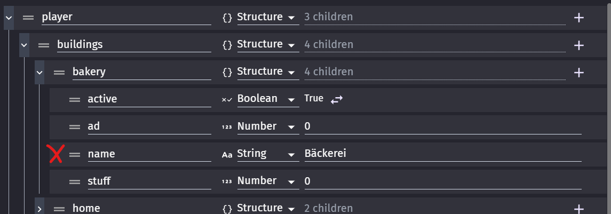Collapse the bakery node
The image size is (611, 214).
[x=39, y=72]
